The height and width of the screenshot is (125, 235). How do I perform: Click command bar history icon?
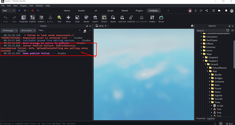click(221, 124)
